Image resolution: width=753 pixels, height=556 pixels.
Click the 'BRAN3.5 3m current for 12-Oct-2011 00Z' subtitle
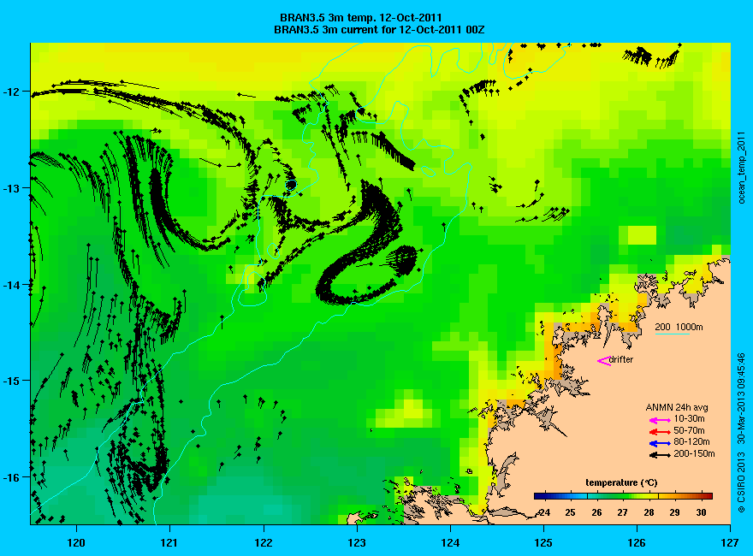(x=379, y=30)
